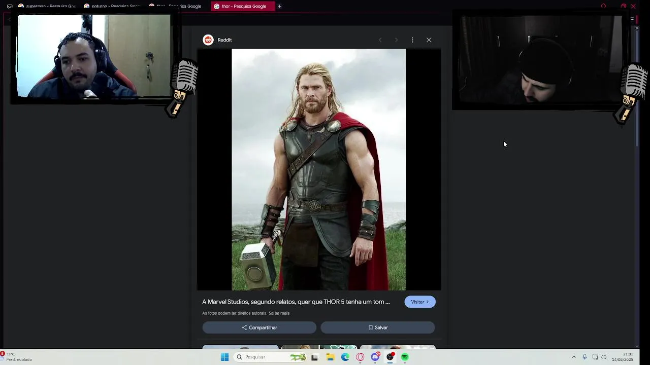The height and width of the screenshot is (365, 650).
Task: Open OBS Studio from the taskbar
Action: [390, 357]
